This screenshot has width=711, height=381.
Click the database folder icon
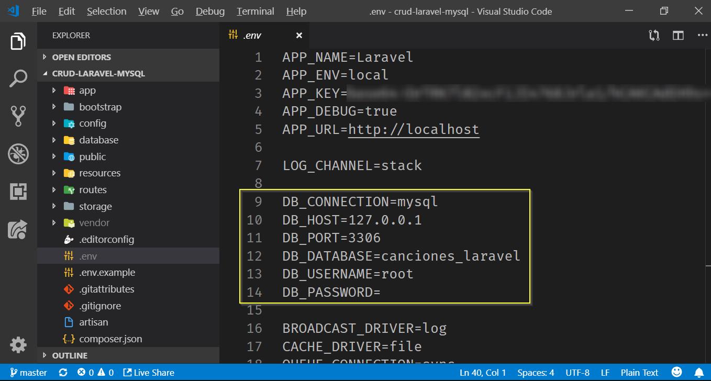[69, 140]
